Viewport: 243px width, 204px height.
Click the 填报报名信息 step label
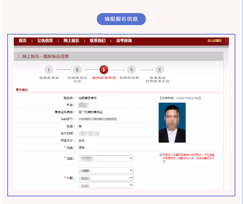pyautogui.click(x=104, y=78)
